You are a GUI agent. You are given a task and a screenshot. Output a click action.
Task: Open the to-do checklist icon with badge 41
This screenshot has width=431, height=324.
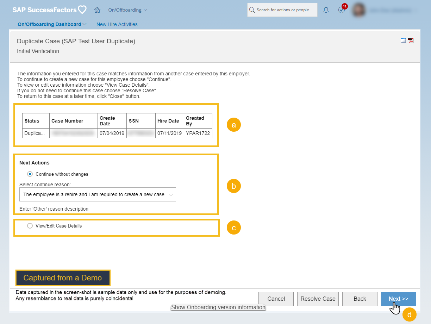(342, 9)
